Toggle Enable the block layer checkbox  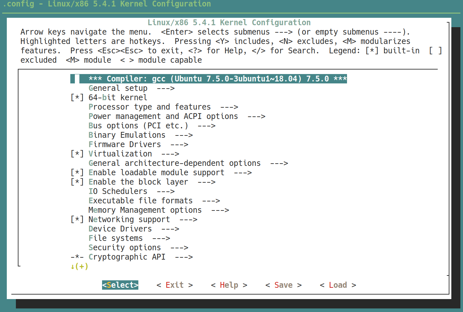tap(77, 182)
